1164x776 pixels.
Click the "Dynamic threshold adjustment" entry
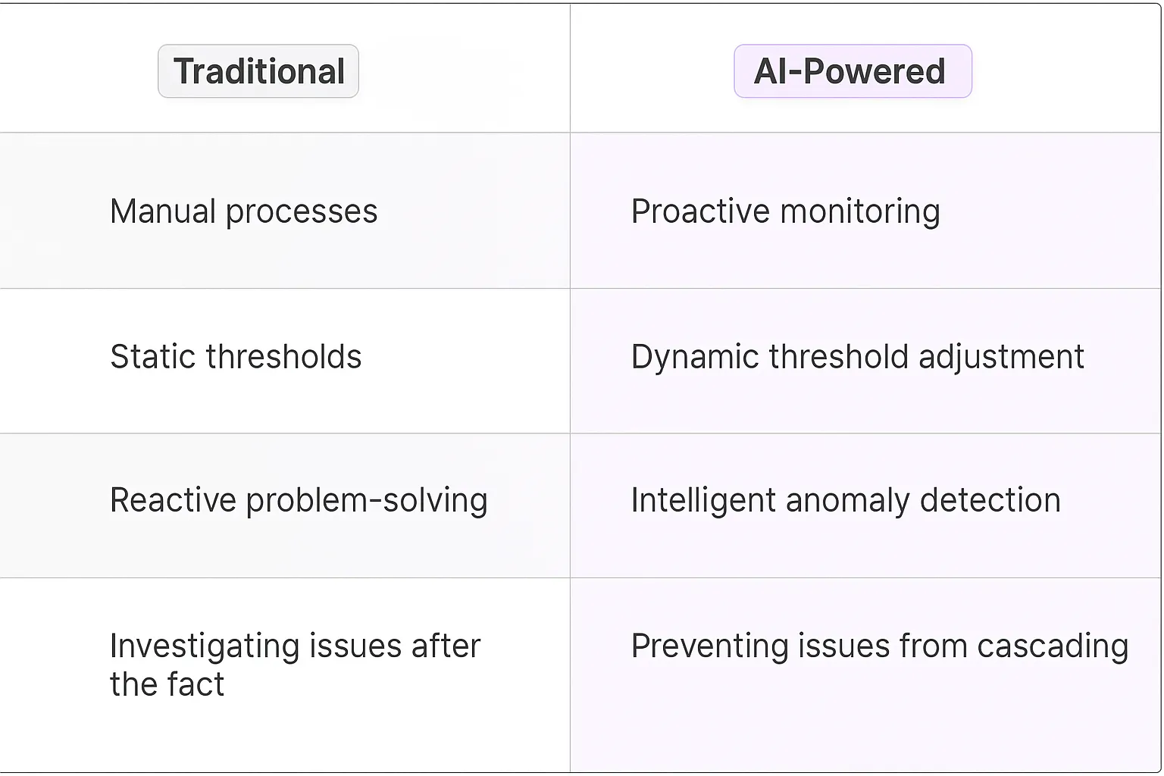pos(857,357)
